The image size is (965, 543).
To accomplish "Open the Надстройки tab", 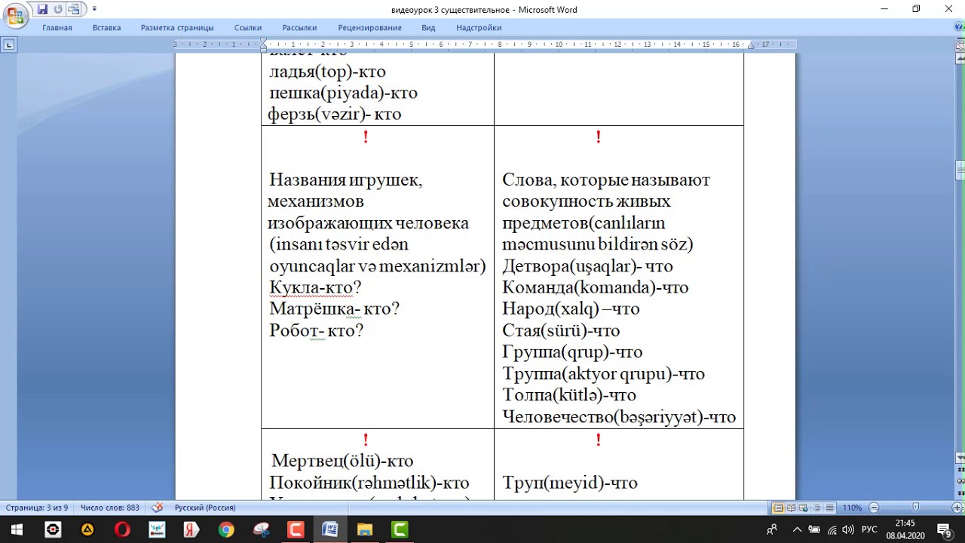I will pos(479,28).
